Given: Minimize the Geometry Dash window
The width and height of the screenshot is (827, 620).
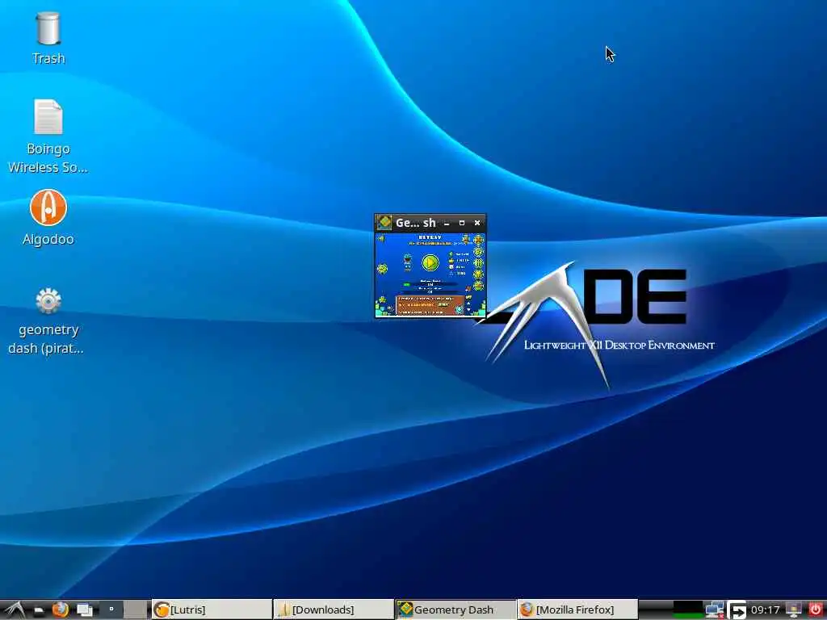Looking at the screenshot, I should [447, 224].
